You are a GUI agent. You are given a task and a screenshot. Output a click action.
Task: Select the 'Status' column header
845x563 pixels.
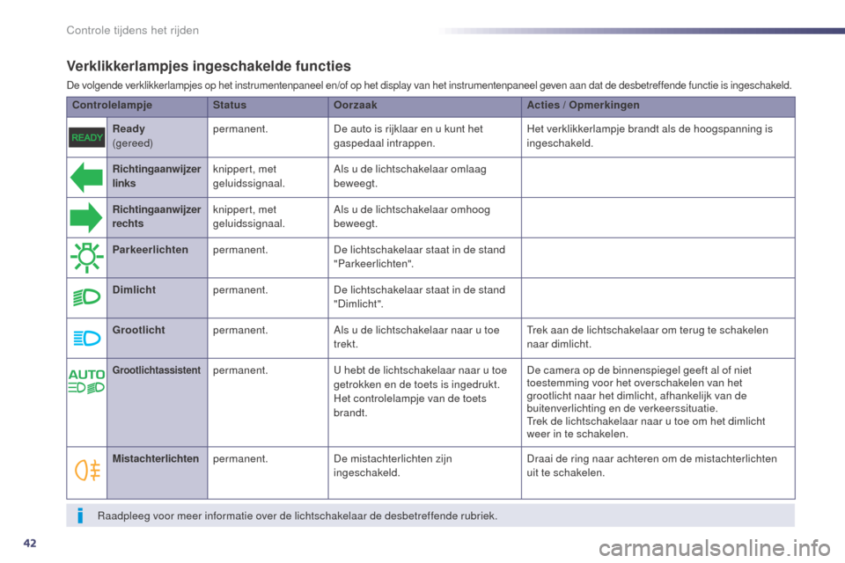point(230,105)
